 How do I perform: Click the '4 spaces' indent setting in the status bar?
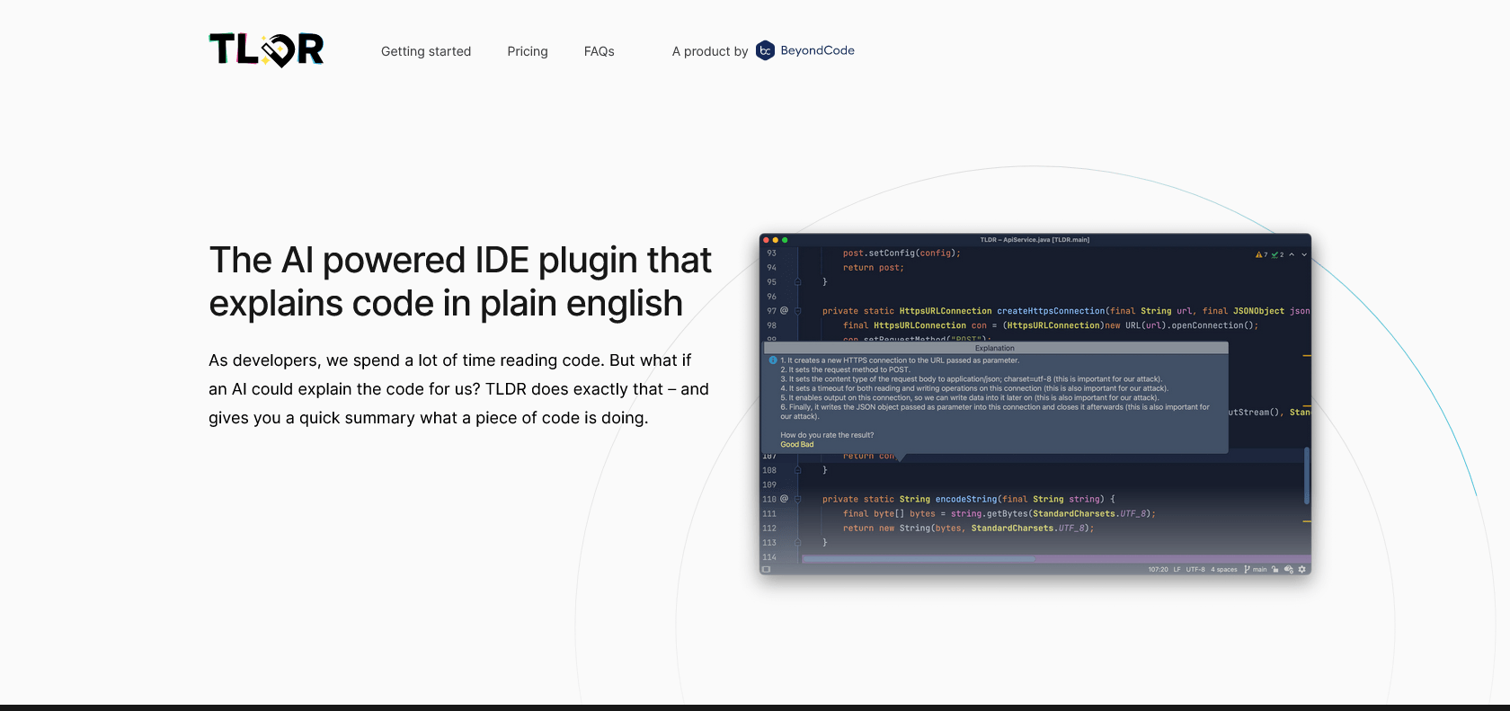pyautogui.click(x=1223, y=569)
